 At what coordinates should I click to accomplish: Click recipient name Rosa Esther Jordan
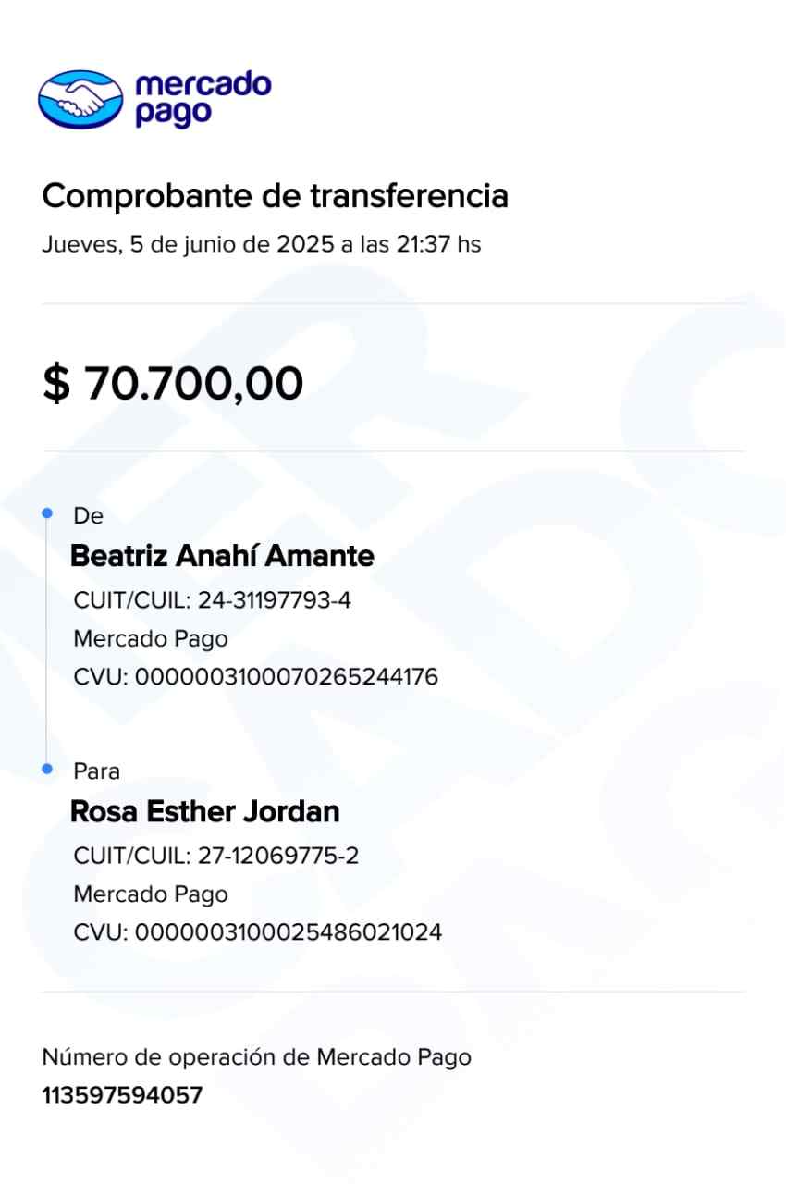(x=205, y=811)
